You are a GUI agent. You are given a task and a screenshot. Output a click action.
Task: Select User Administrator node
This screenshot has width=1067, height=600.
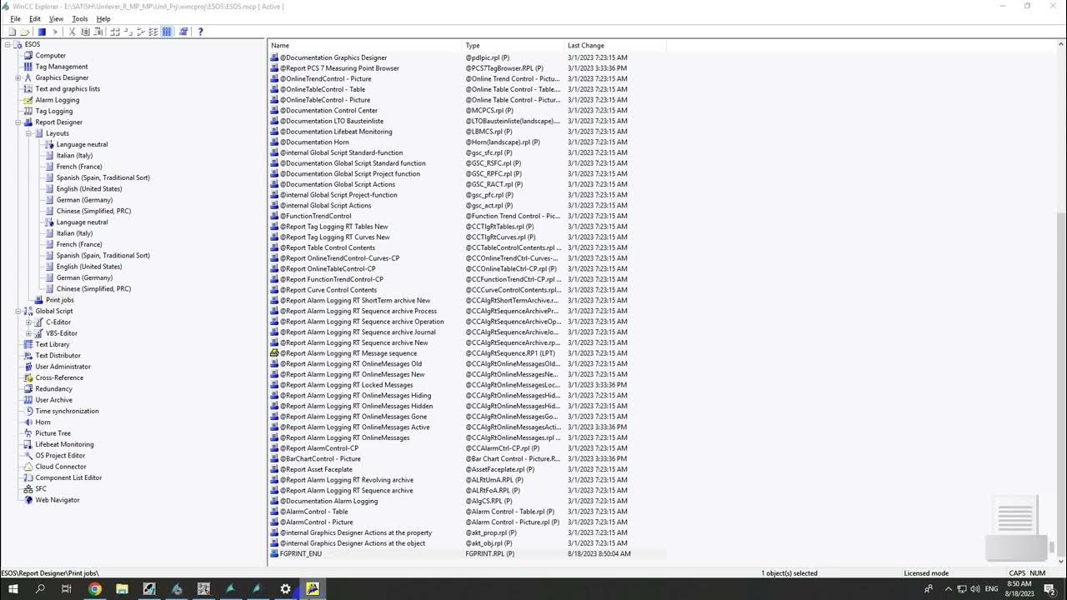(63, 367)
